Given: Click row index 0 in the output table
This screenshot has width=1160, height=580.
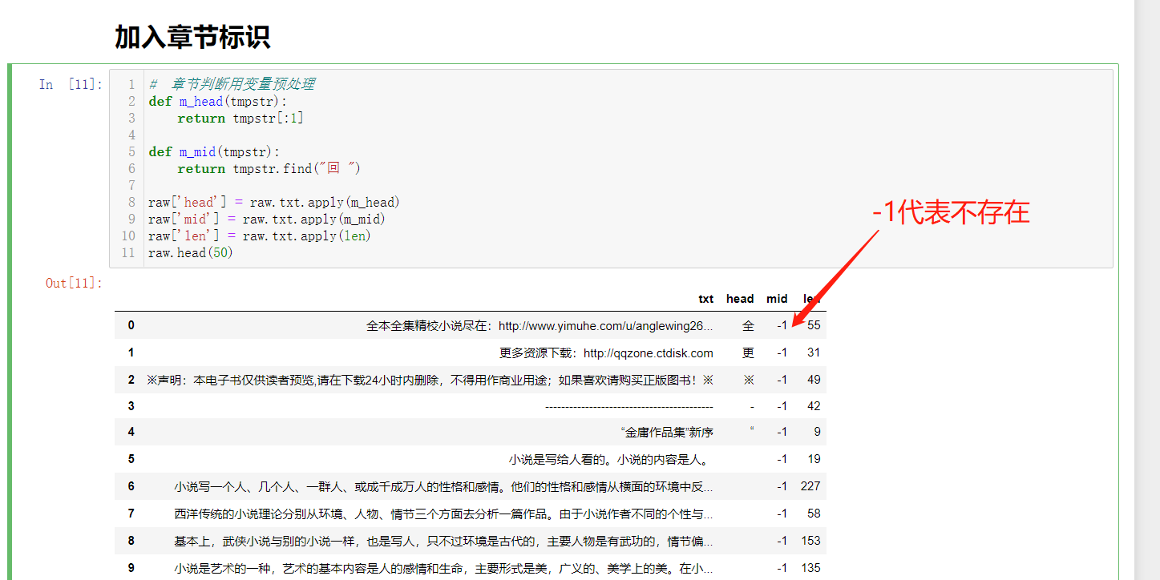Looking at the screenshot, I should click(131, 325).
